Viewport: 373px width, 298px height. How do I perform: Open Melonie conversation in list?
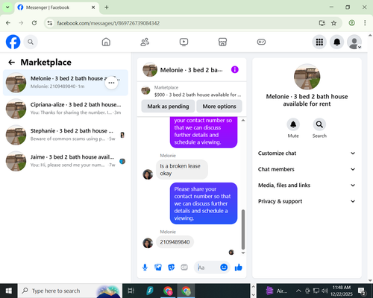66,83
